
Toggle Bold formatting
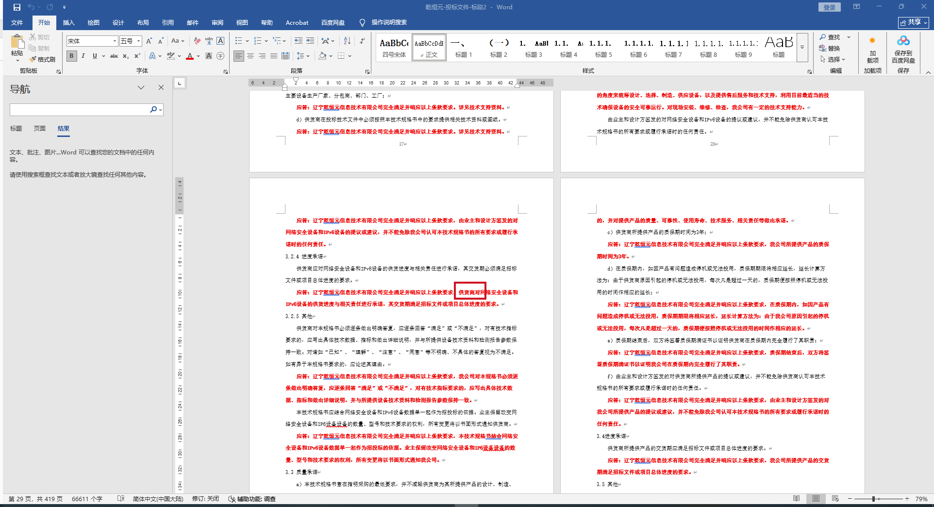(72, 56)
